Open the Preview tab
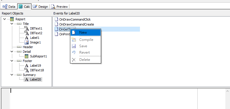Screen dimensions: 230x109 59,7
